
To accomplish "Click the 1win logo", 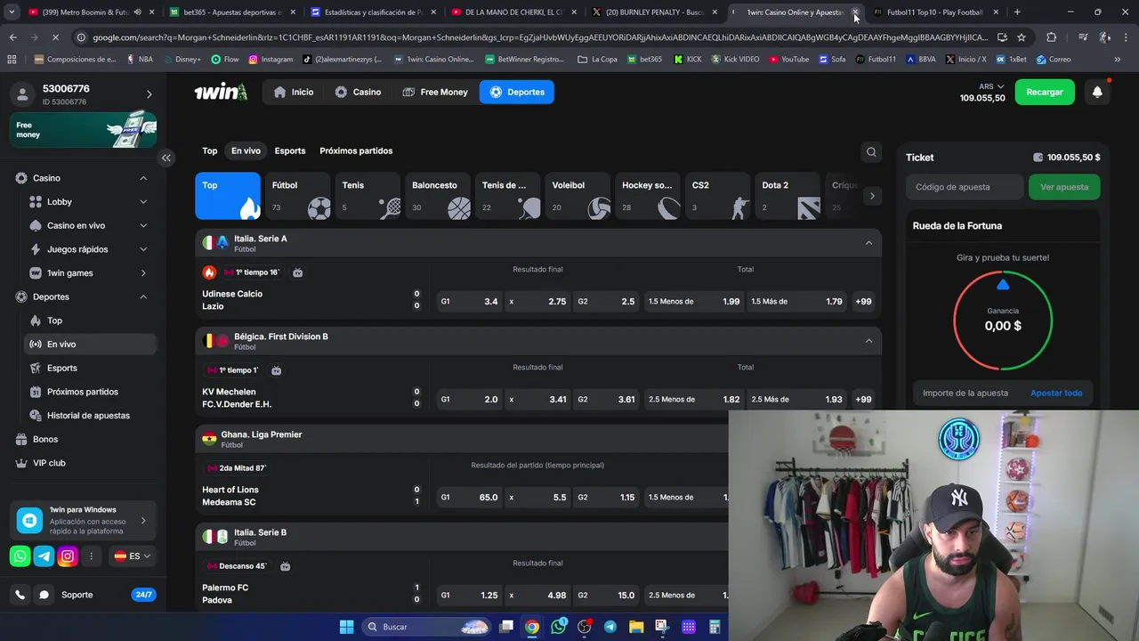I will click(221, 92).
